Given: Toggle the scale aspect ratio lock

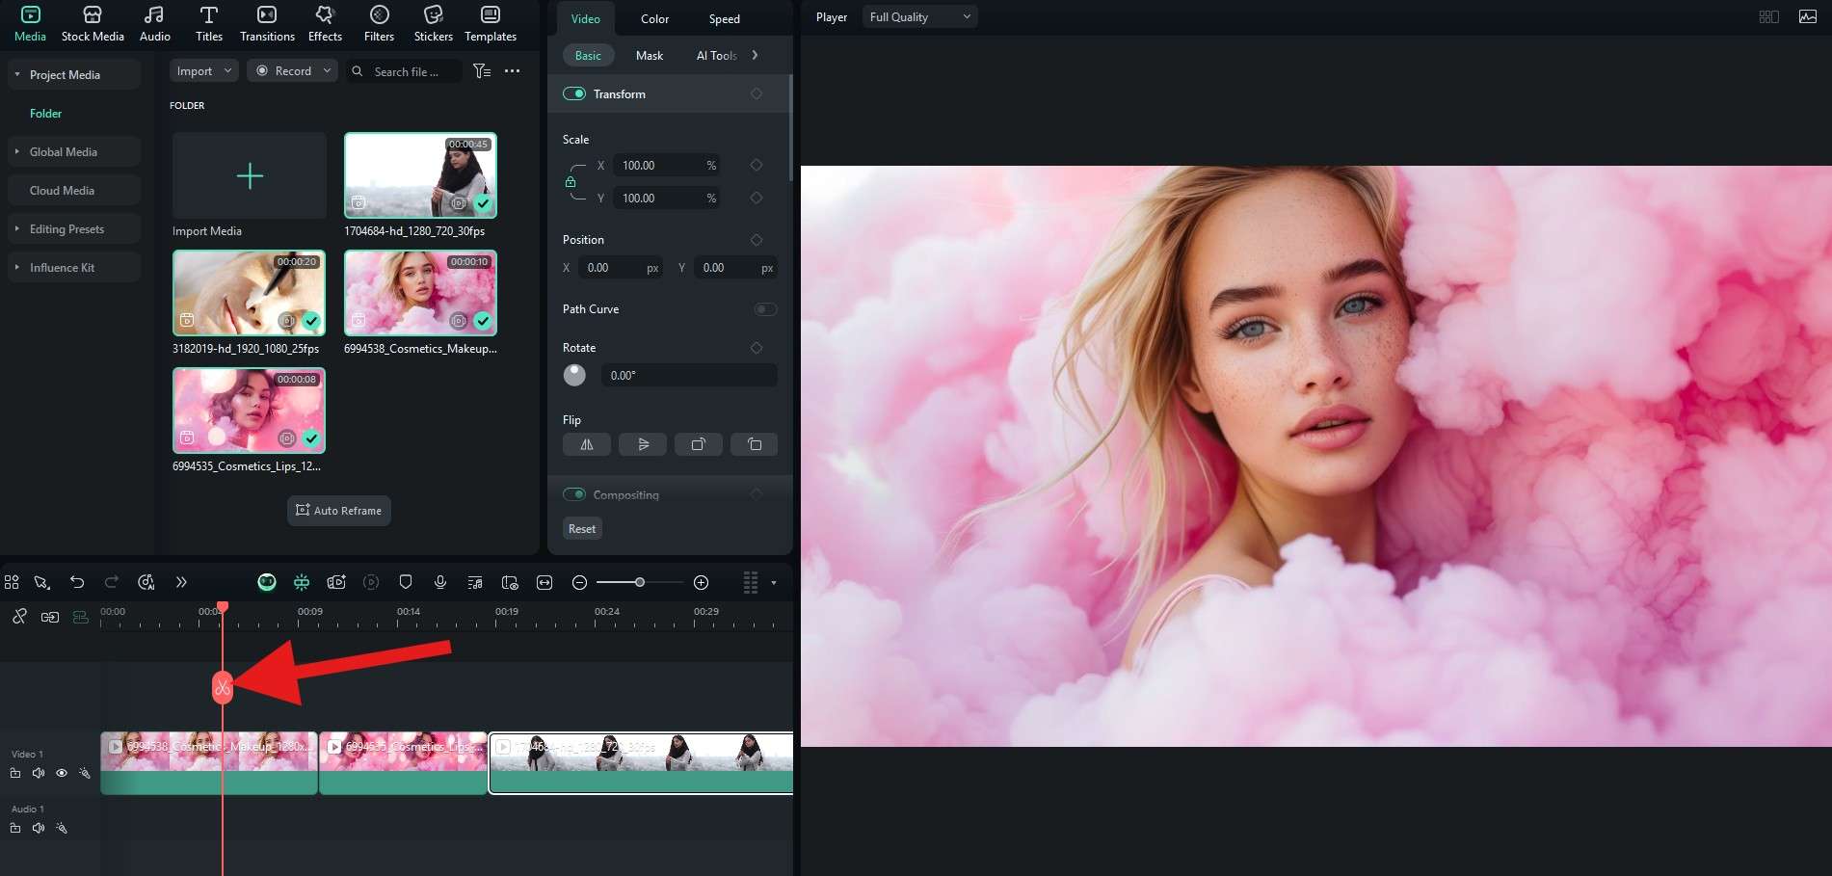Looking at the screenshot, I should [571, 182].
